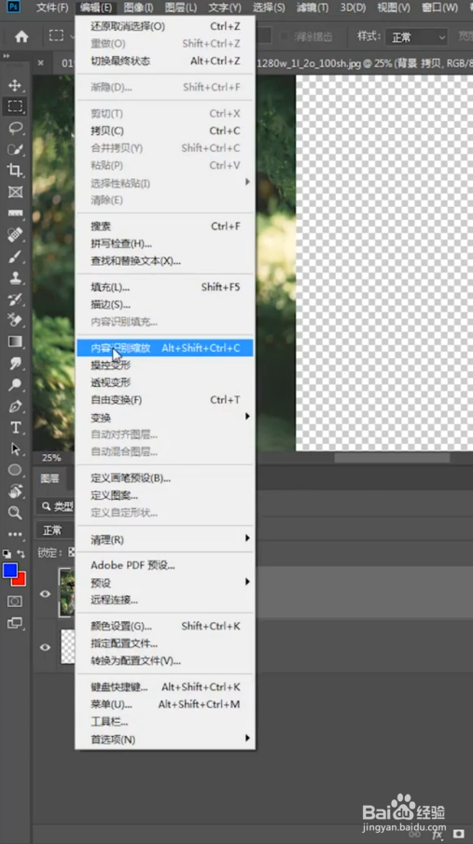Select the Dodge tool
Image resolution: width=473 pixels, height=844 pixels.
[x=15, y=385]
